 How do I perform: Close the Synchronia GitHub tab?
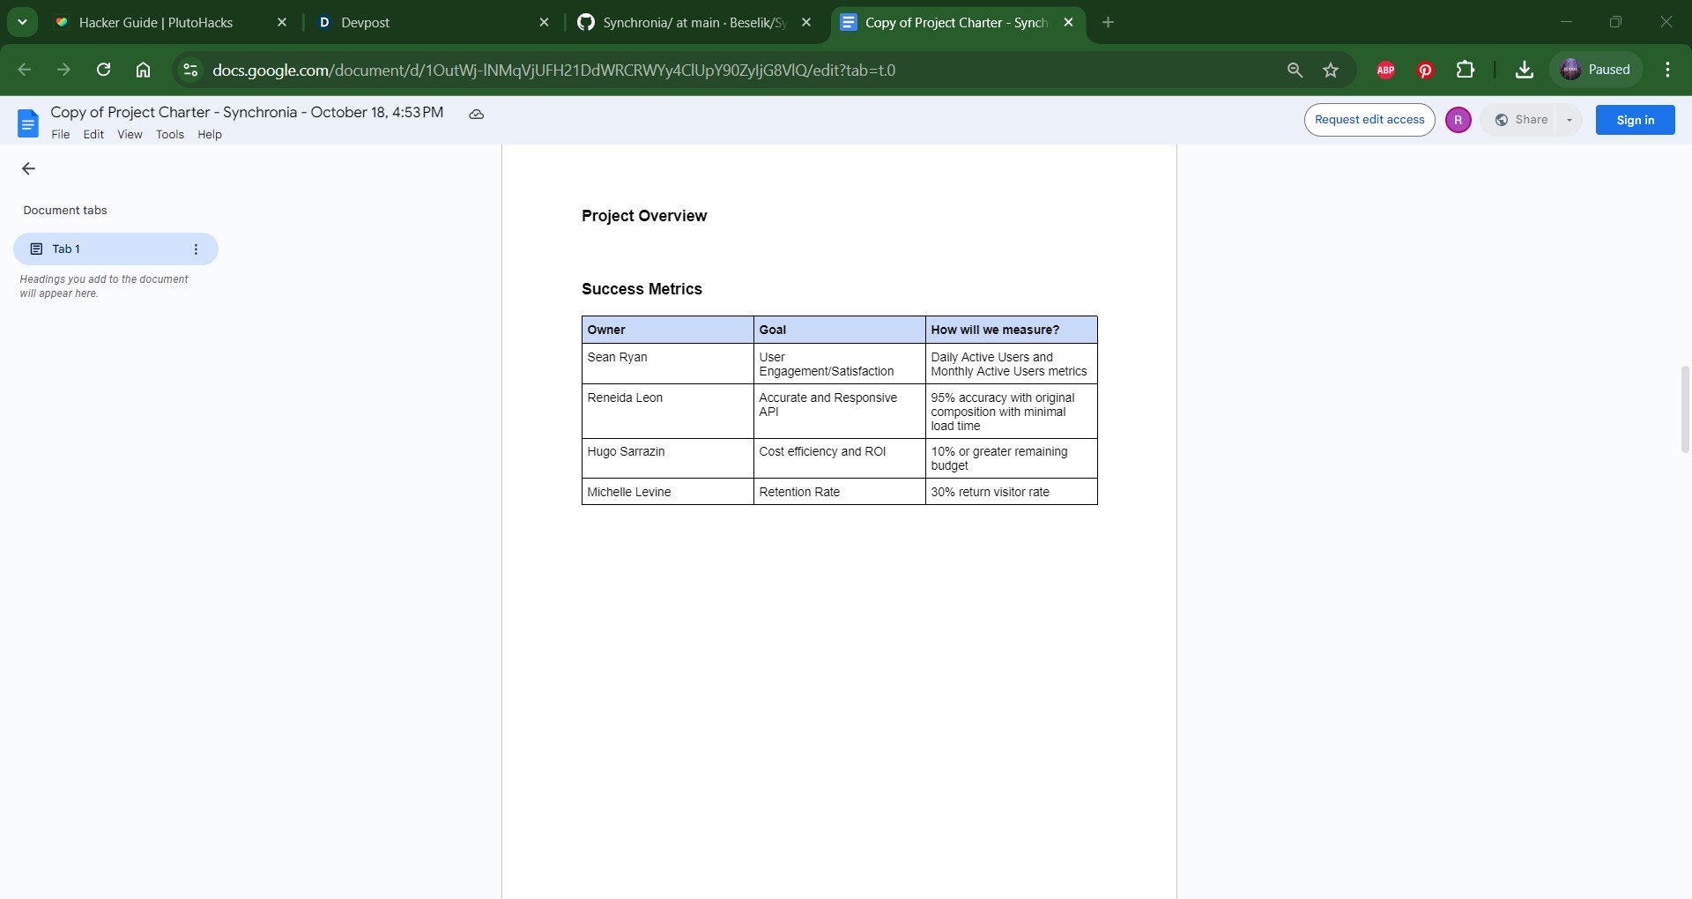coord(806,23)
